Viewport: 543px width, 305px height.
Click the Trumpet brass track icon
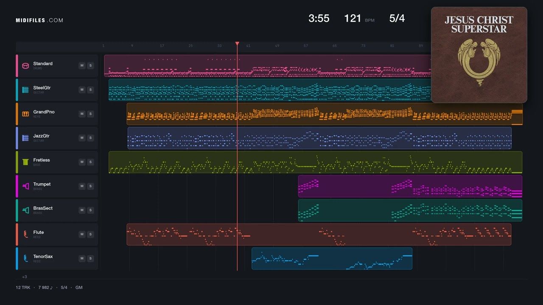[25, 186]
